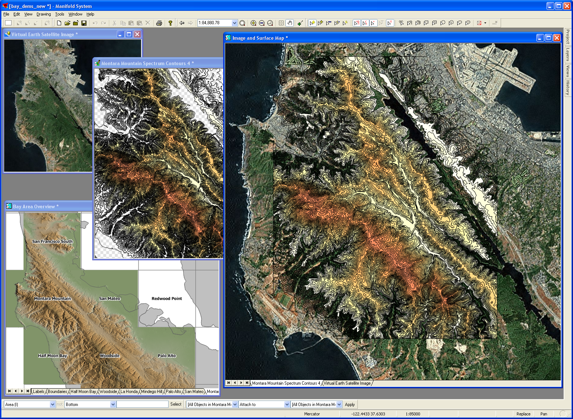
Task: Click the Help question mark icon
Action: click(x=170, y=23)
